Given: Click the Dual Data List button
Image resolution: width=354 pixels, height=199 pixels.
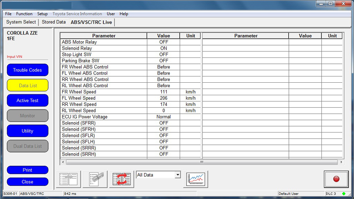Looking at the screenshot, I should pyautogui.click(x=28, y=146).
